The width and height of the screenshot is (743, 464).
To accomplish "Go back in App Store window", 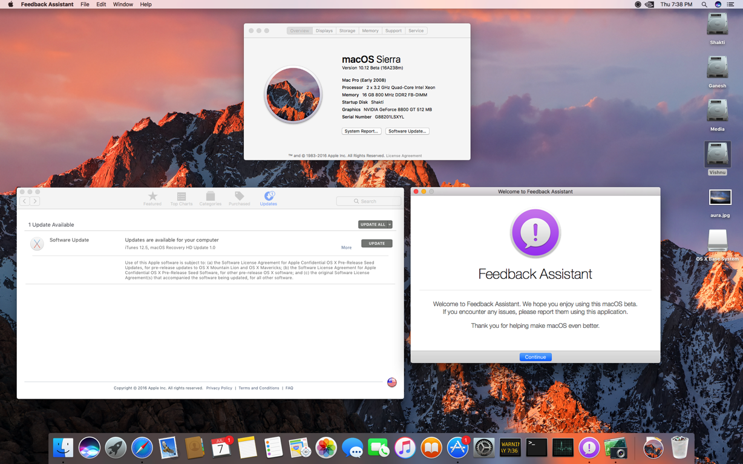I will [x=24, y=201].
